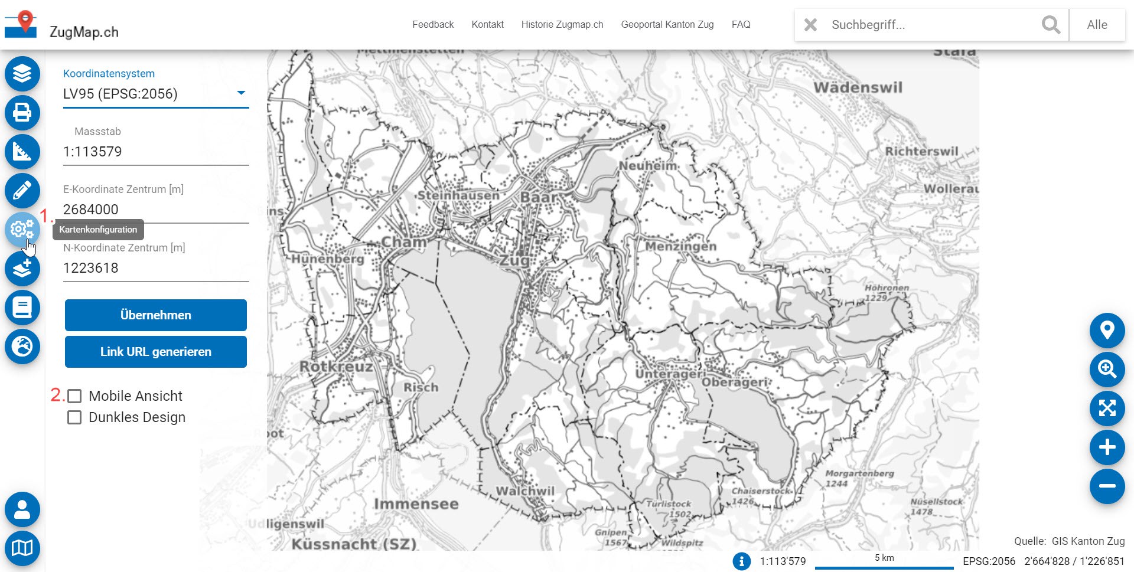Image resolution: width=1134 pixels, height=572 pixels.
Task: Open the user account icon
Action: click(x=22, y=509)
